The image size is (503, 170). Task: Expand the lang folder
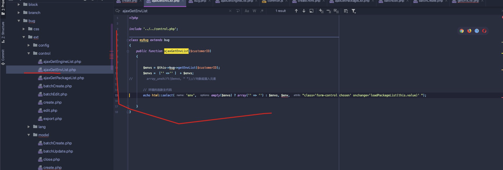(x=29, y=127)
